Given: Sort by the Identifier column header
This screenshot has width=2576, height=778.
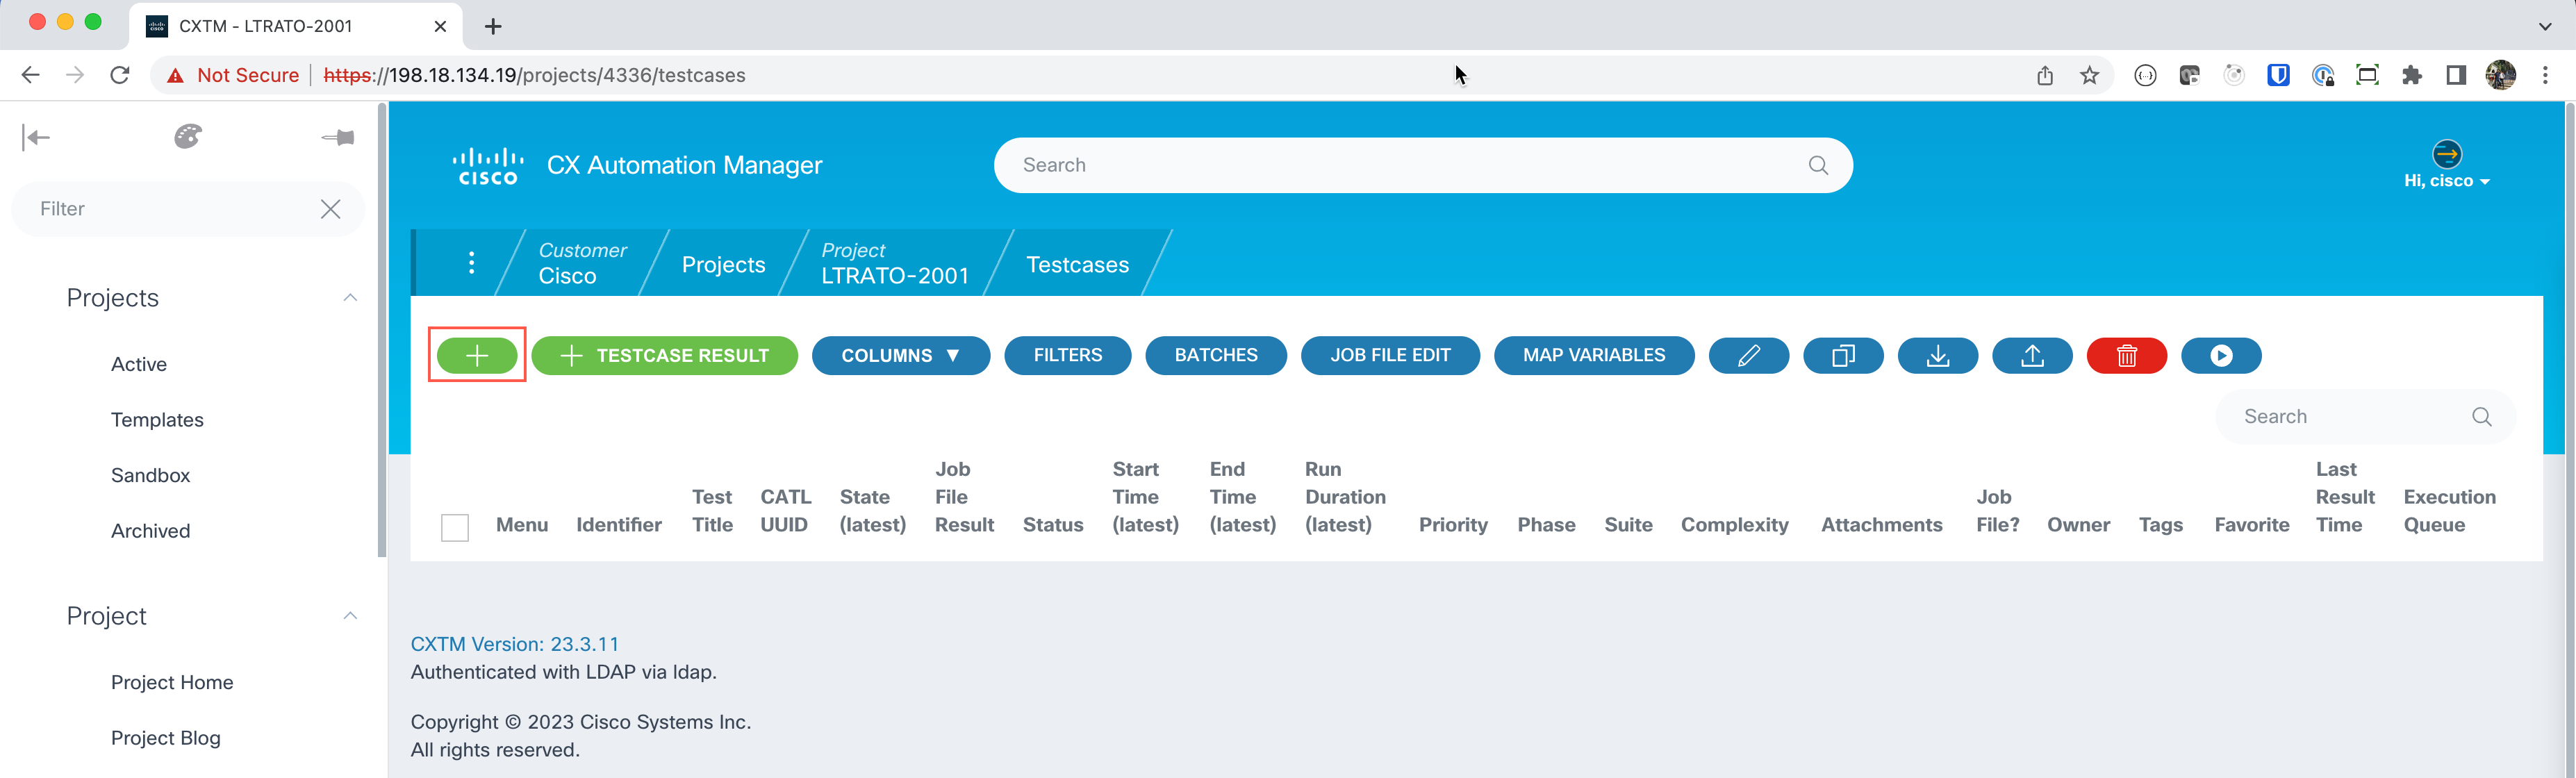Looking at the screenshot, I should (619, 525).
